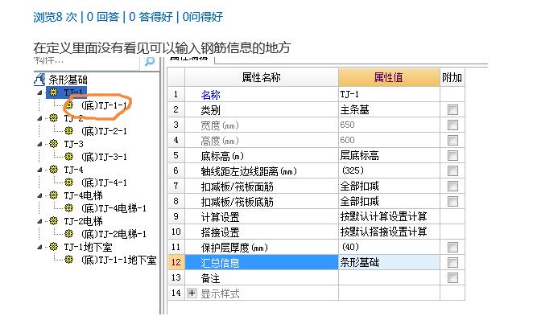Click the gear icon beside TJ-4

pyautogui.click(x=53, y=170)
